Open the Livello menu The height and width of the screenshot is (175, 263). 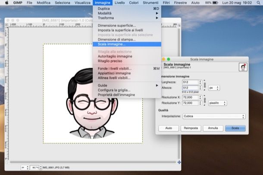[120, 3]
